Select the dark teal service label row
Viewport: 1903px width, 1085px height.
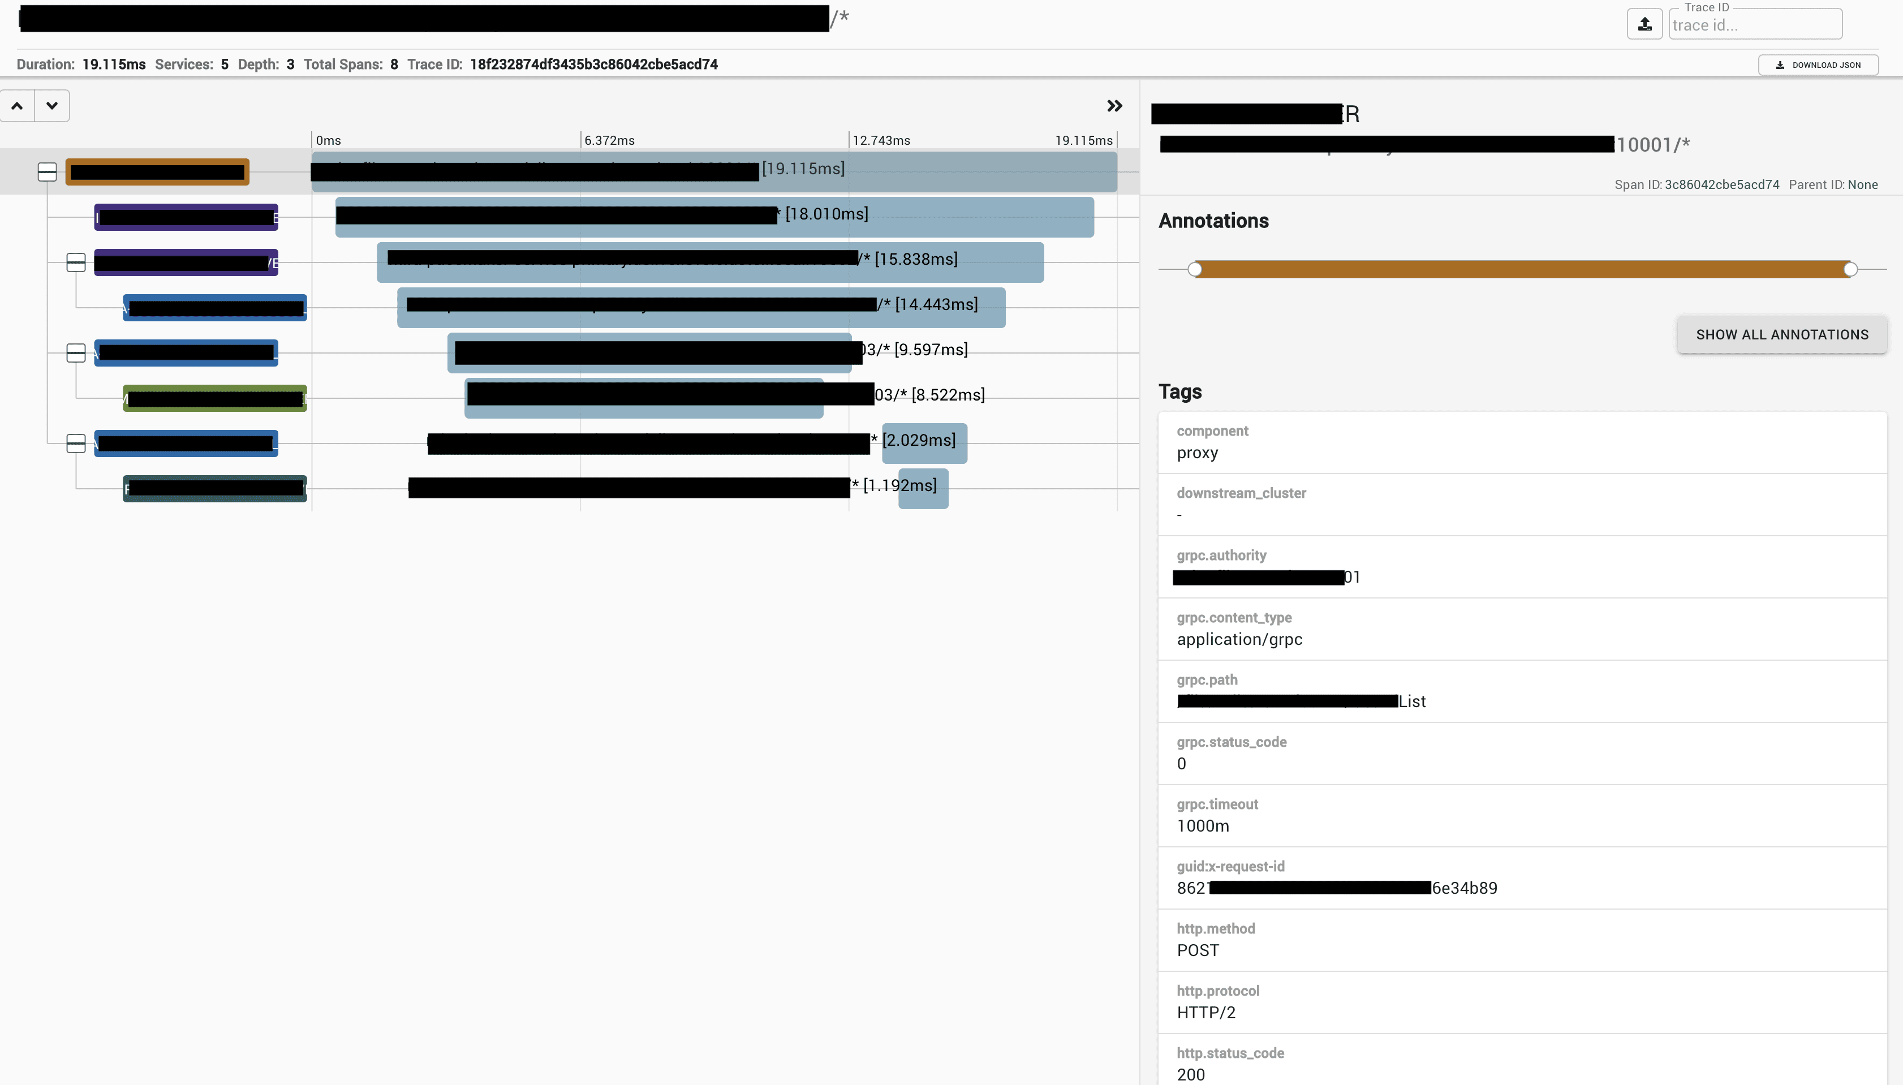point(214,489)
